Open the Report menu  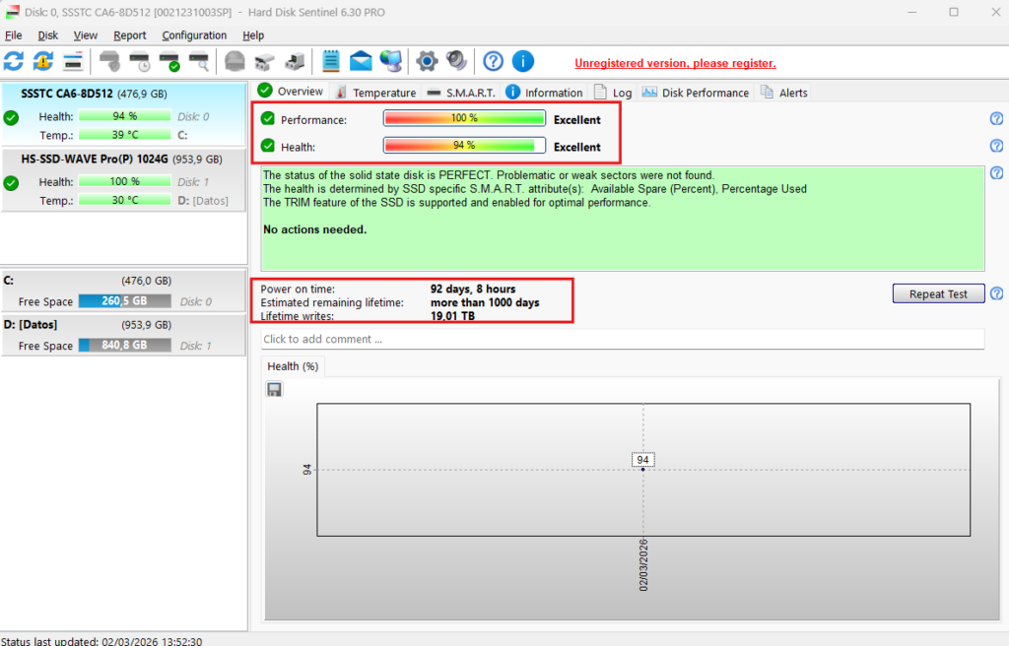click(x=129, y=35)
